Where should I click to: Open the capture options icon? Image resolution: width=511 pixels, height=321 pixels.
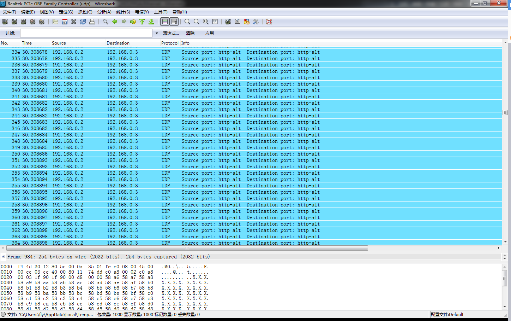[x=14, y=22]
